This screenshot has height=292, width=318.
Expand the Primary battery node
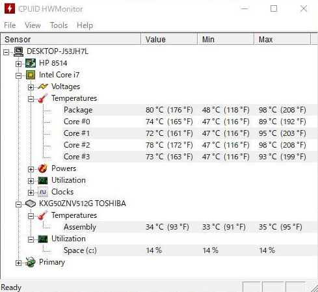tap(18, 263)
